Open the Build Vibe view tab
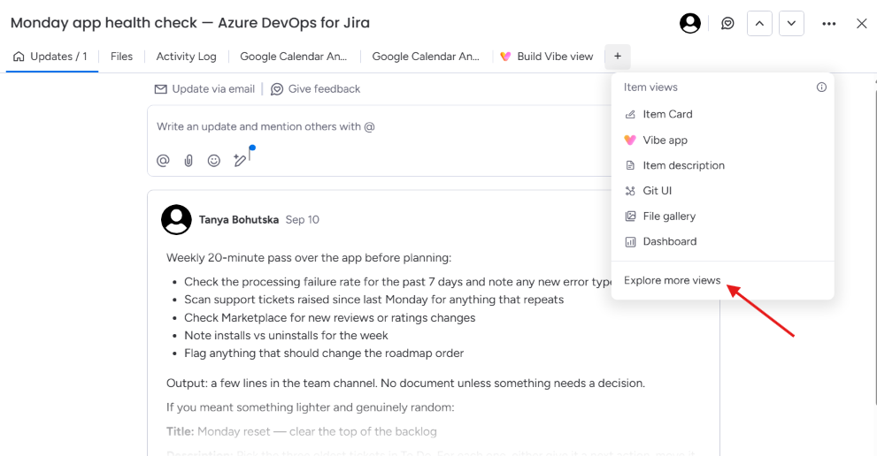 [546, 57]
